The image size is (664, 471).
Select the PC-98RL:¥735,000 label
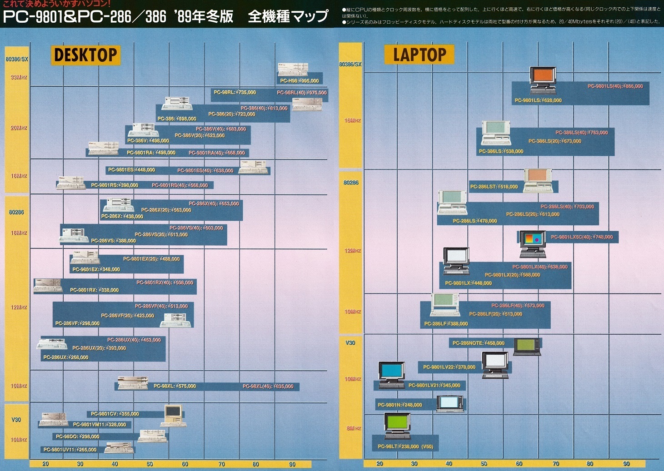(x=235, y=92)
